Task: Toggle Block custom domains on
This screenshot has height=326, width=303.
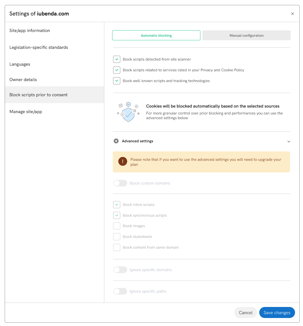Action: point(120,183)
